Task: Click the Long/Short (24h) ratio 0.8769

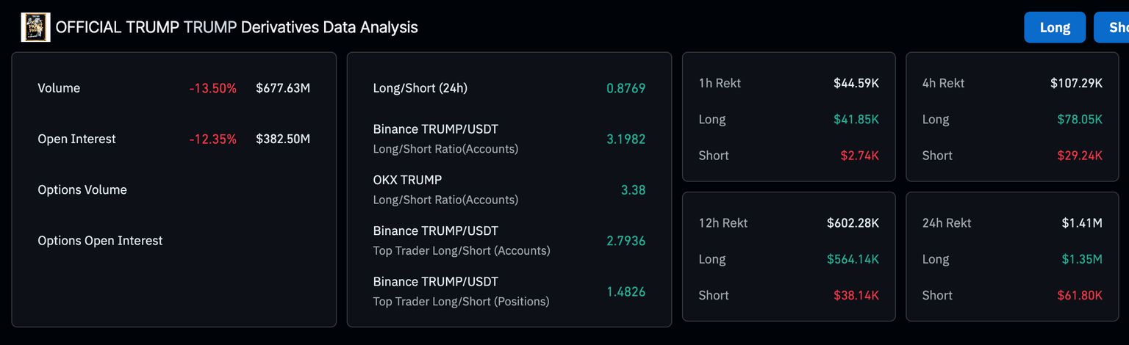Action: tap(626, 88)
